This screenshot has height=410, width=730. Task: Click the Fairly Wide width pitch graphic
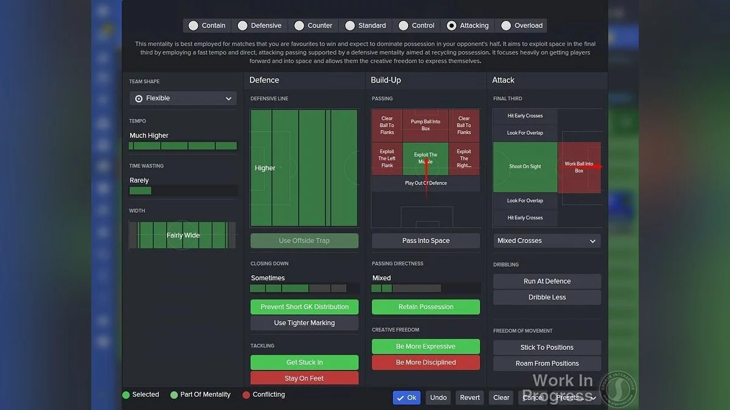click(x=182, y=235)
